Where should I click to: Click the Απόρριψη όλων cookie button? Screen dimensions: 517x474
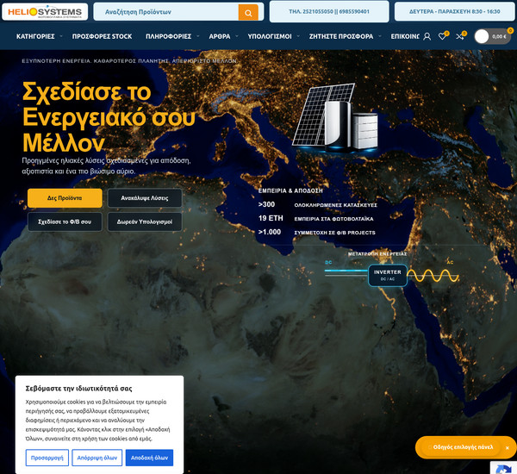(97, 458)
